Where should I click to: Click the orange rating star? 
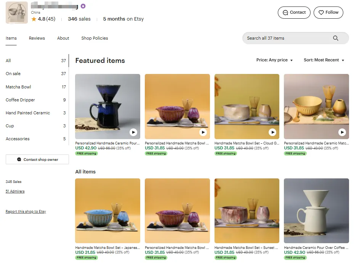click(x=34, y=19)
